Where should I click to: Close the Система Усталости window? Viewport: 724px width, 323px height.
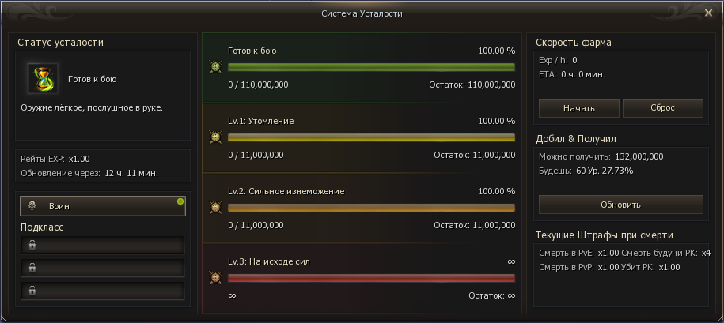709,13
